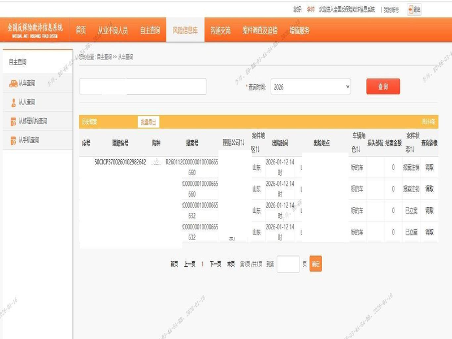Click 调取 link in the first row
The image size is (452, 339).
429,168
